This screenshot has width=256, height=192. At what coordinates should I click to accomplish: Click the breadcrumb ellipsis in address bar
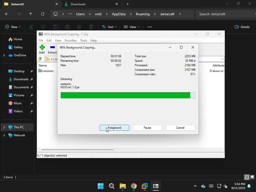coord(70,14)
